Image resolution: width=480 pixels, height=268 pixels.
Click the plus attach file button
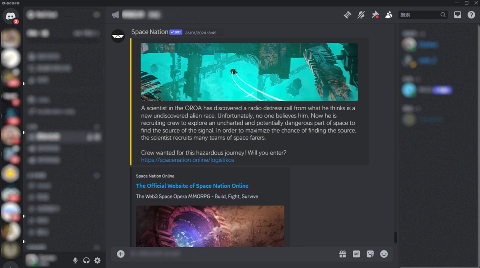(121, 254)
